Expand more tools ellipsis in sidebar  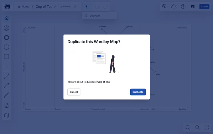(x=7, y=66)
